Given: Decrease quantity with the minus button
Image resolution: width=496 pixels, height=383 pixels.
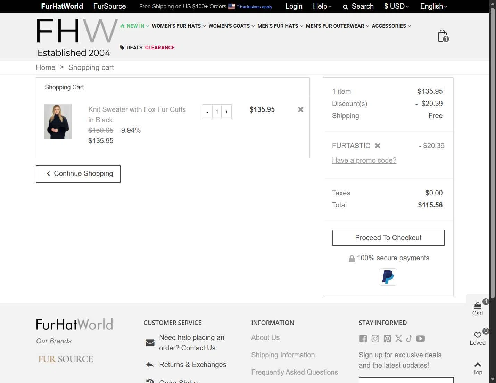Looking at the screenshot, I should pos(207,112).
